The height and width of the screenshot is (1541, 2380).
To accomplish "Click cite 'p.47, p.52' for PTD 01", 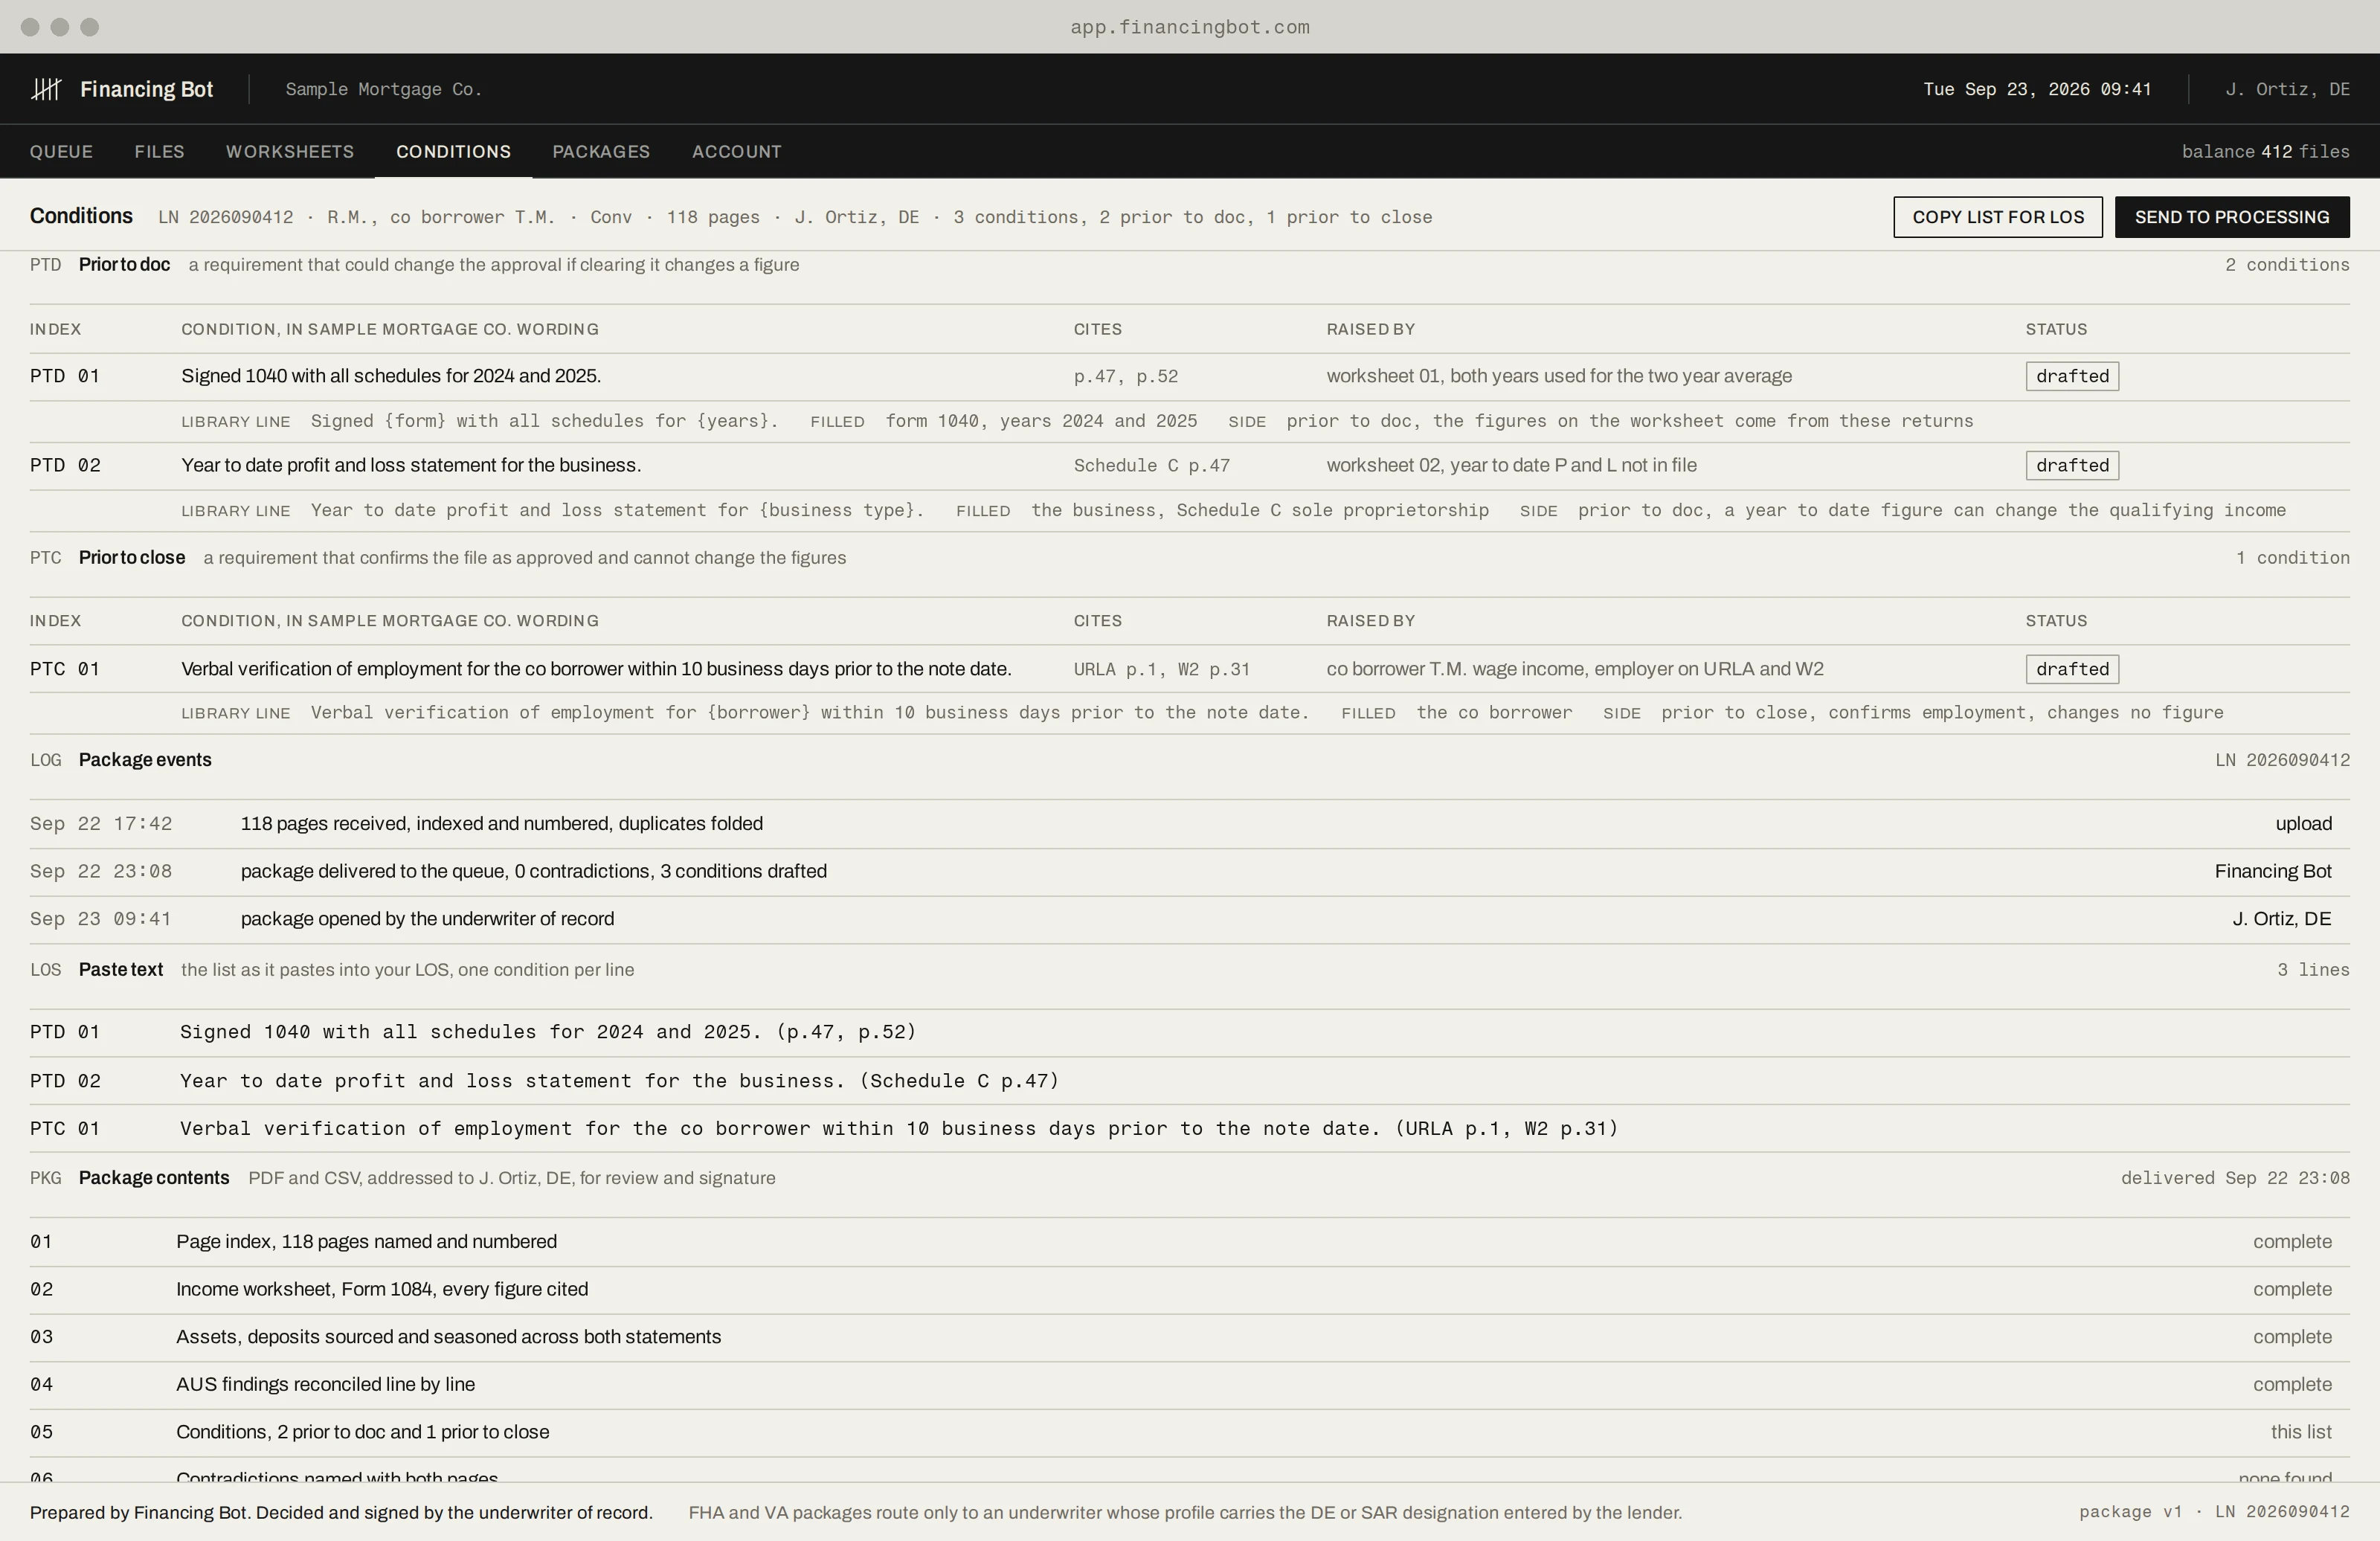I will pyautogui.click(x=1126, y=376).
